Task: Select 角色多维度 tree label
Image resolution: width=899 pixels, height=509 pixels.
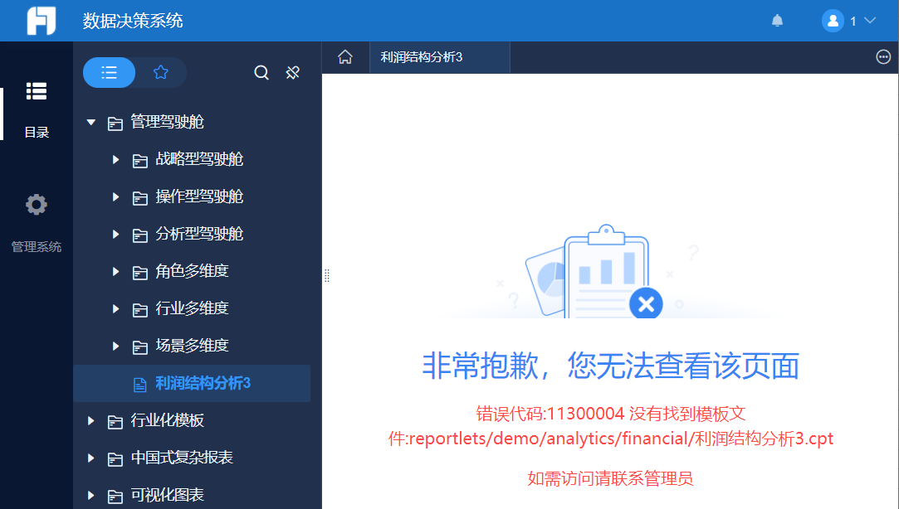Action: click(x=192, y=271)
